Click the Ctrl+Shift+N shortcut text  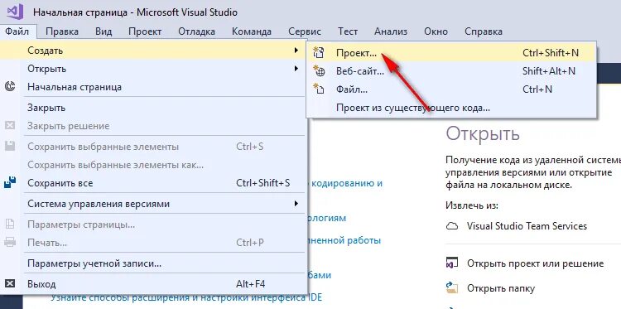click(551, 53)
